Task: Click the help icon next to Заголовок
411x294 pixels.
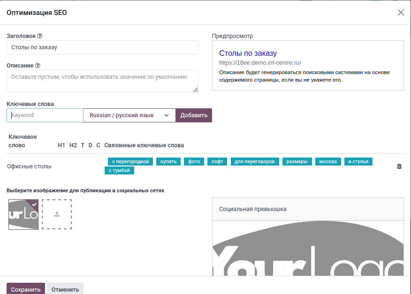Action: tap(40, 36)
